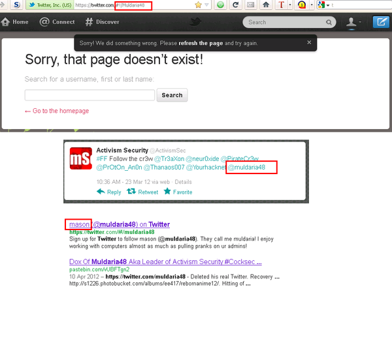The width and height of the screenshot is (392, 341).
Task: Click magnifier icon in Twitter search
Action: 329,22
